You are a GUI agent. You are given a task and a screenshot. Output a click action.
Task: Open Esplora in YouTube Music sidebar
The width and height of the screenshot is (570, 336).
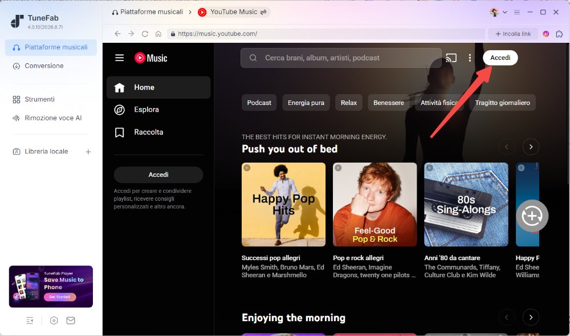158,110
